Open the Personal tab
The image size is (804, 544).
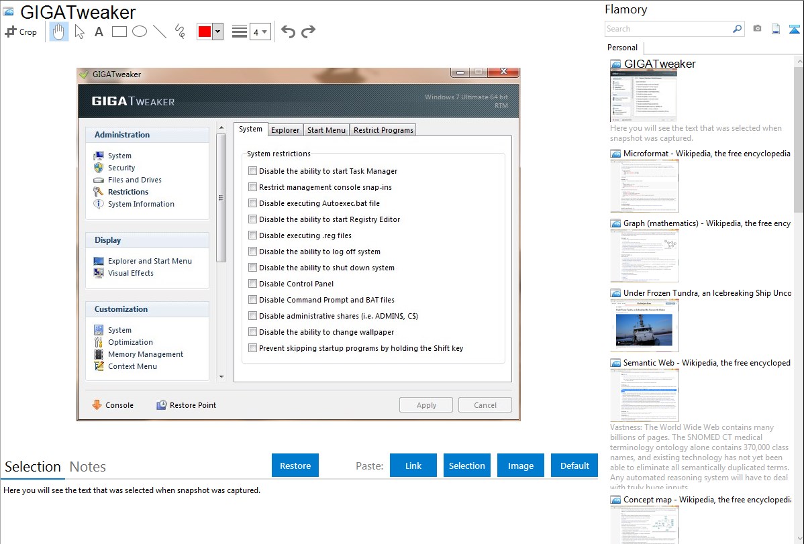(x=623, y=48)
